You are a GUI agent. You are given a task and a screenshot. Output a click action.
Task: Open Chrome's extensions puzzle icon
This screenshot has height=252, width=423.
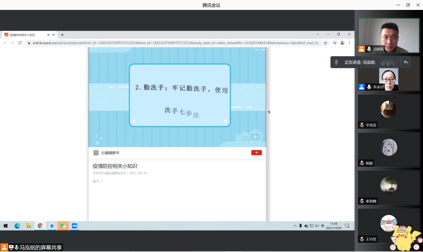(335, 43)
